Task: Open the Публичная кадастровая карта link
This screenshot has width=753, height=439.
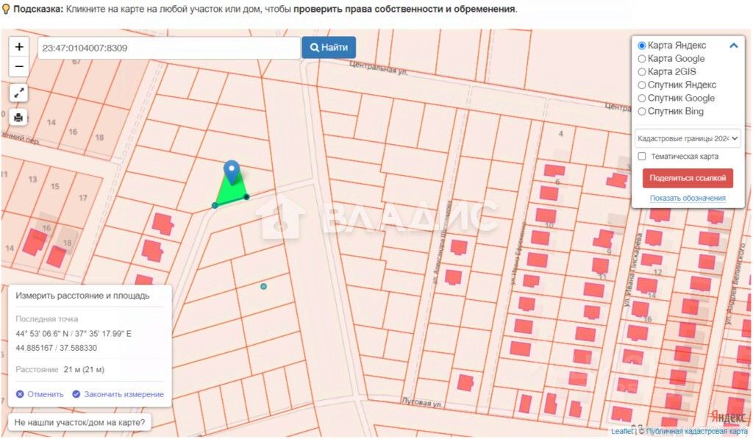Action: click(x=696, y=432)
